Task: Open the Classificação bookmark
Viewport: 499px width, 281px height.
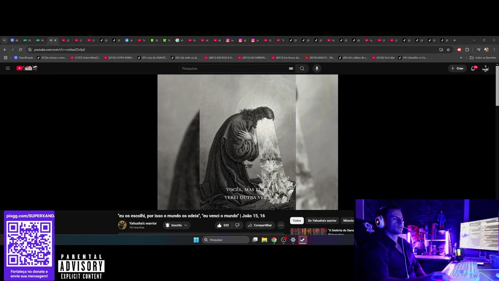Action: [24, 58]
